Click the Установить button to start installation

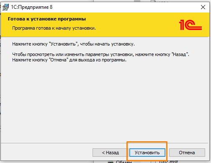pos(147,153)
